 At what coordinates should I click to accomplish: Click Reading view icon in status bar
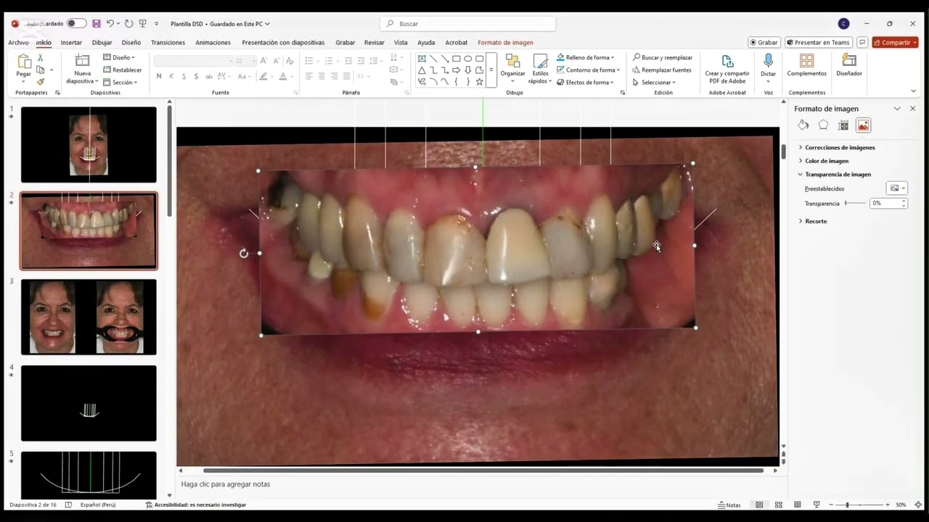(x=797, y=505)
